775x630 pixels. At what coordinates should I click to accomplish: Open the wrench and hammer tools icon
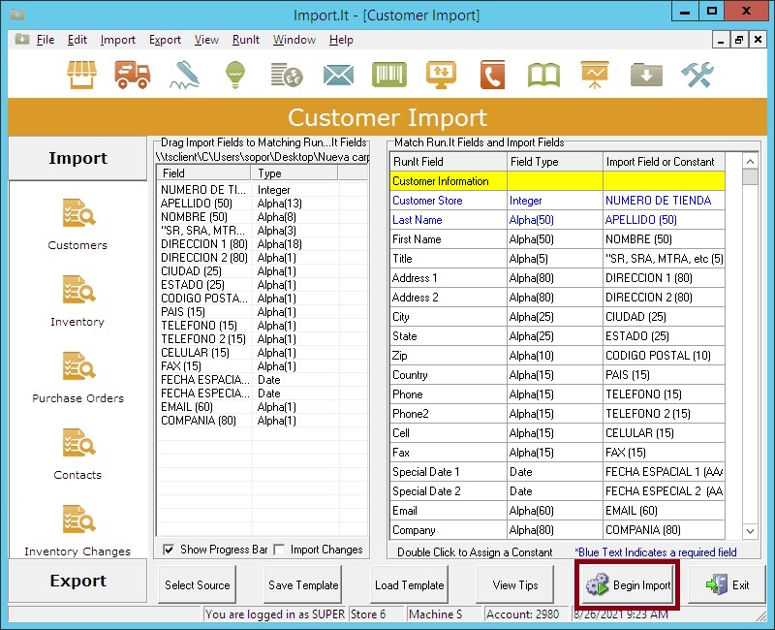697,76
